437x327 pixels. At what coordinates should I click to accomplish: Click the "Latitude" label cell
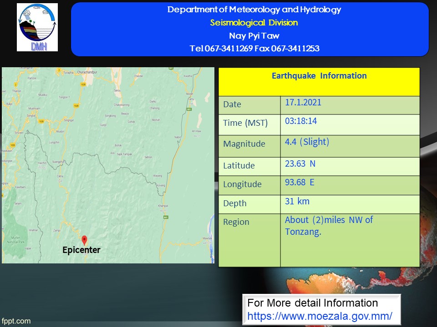tap(249, 166)
